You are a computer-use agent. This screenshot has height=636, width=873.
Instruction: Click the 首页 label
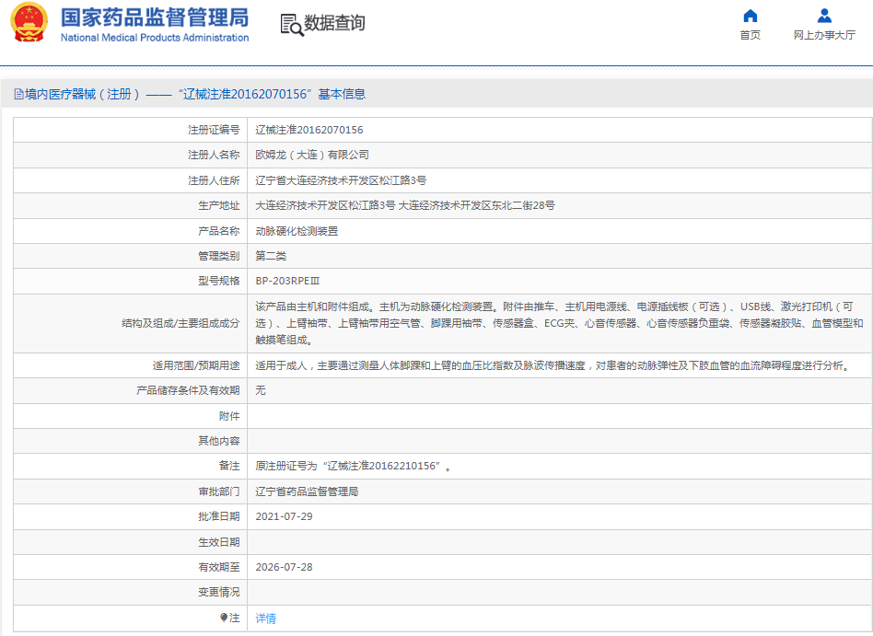[750, 34]
